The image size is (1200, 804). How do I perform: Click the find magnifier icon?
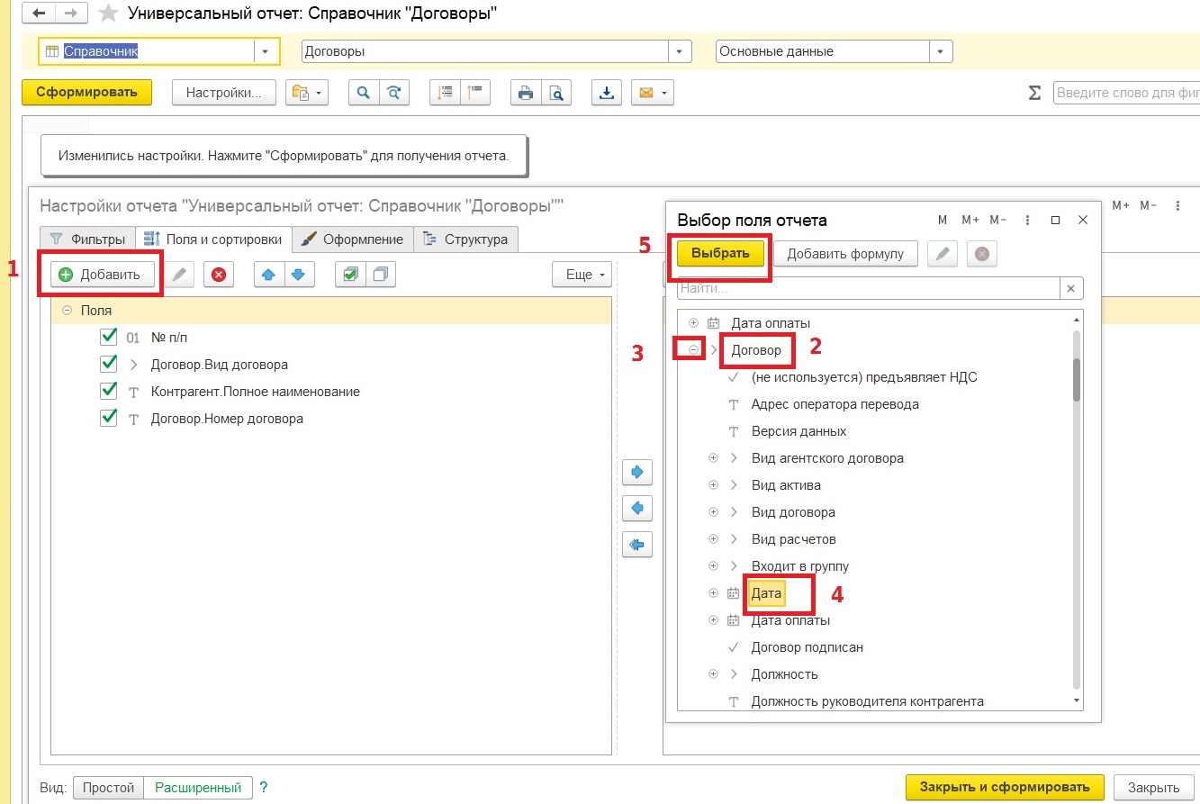pos(364,93)
